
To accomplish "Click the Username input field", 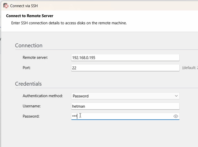I will tap(125, 106).
